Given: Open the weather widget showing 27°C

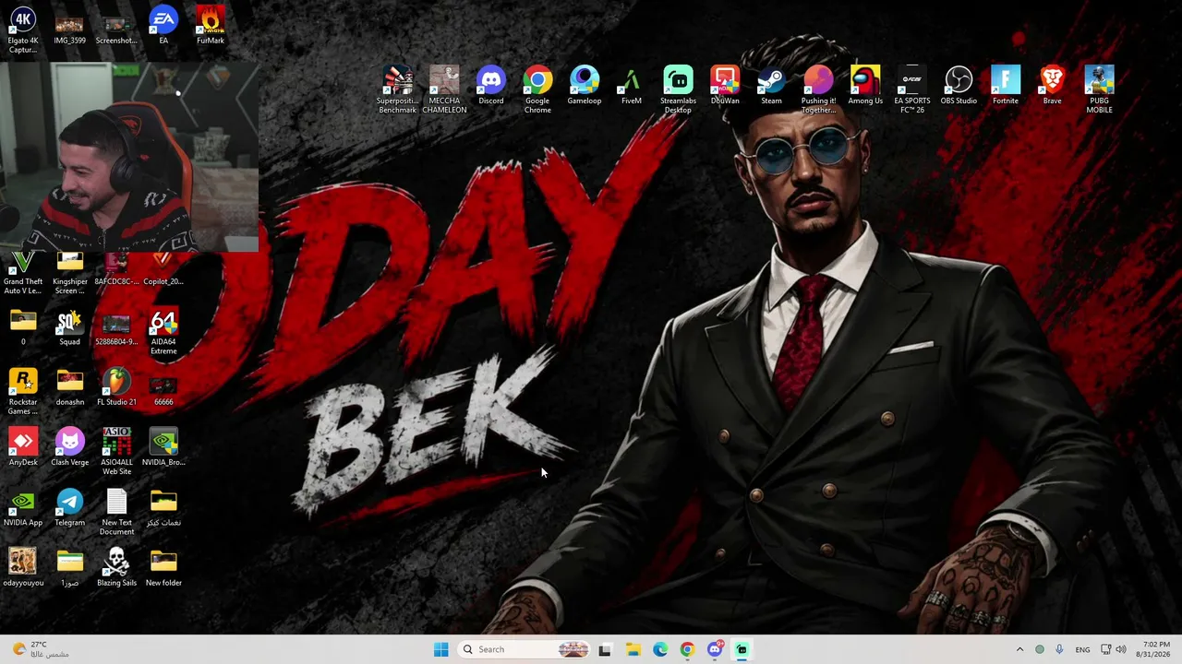Looking at the screenshot, I should 40,649.
